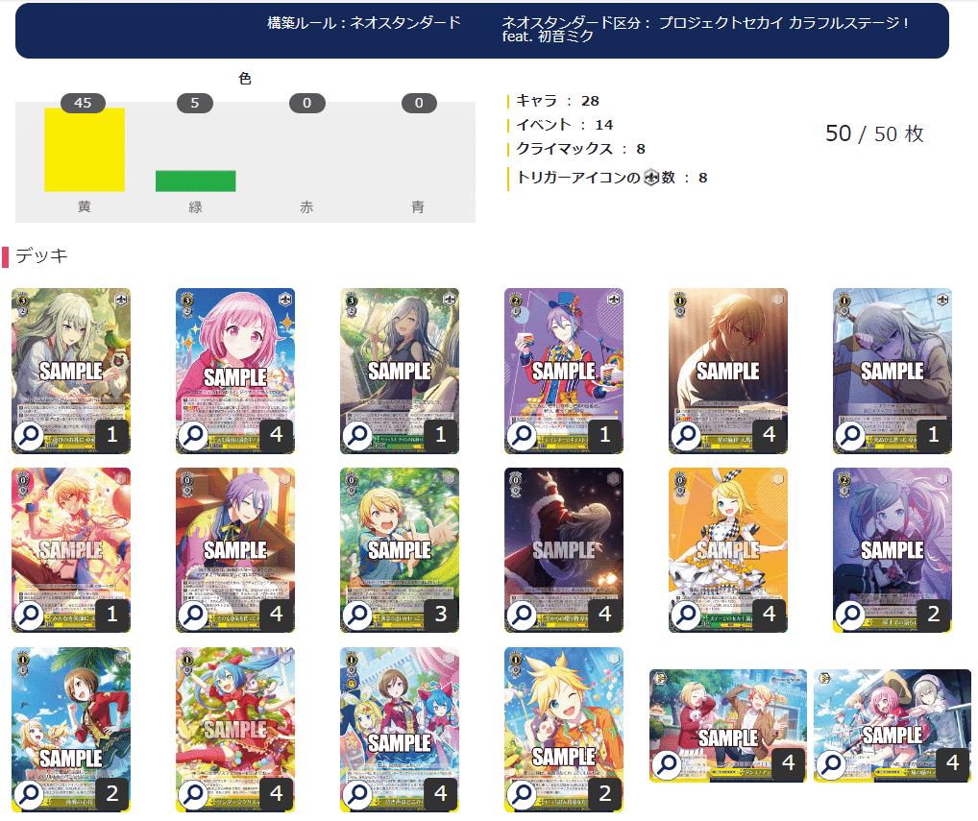Click the 45 count badge above yellow bar
The width and height of the screenshot is (978, 821).
coord(83,103)
